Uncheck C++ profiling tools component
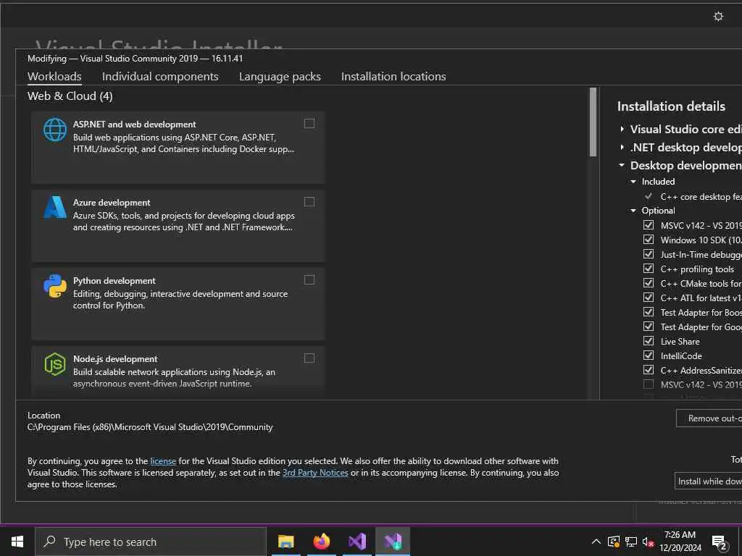Image resolution: width=742 pixels, height=556 pixels. tap(649, 269)
